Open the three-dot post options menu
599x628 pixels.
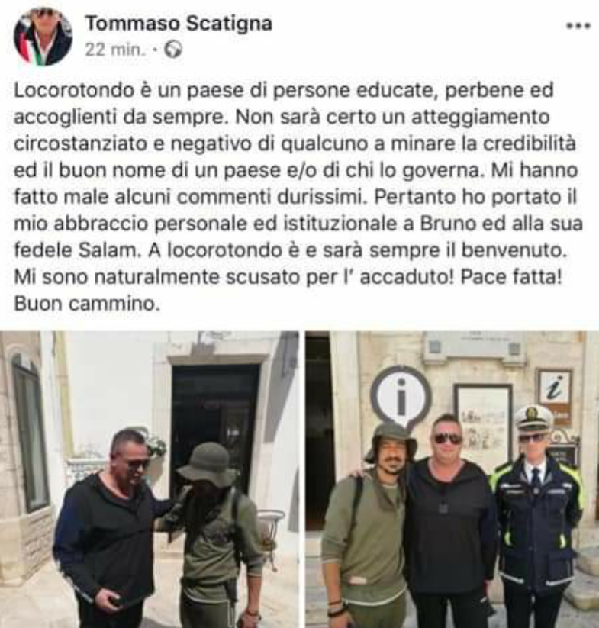pyautogui.click(x=578, y=26)
